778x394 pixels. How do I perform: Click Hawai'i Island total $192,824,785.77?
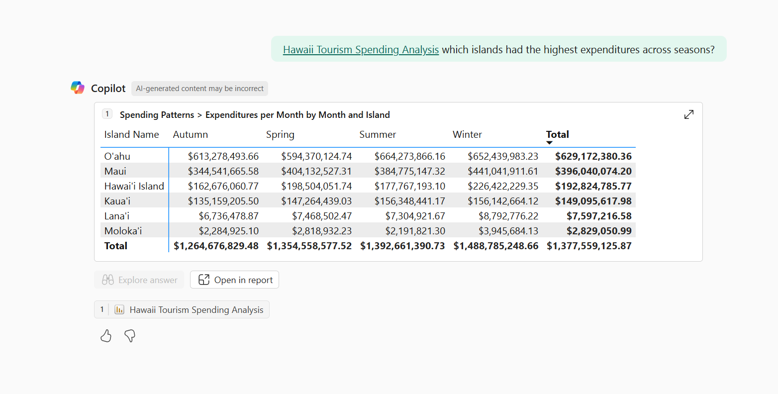click(593, 186)
